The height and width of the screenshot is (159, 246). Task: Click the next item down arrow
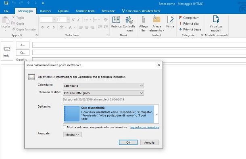[x=35, y=3]
